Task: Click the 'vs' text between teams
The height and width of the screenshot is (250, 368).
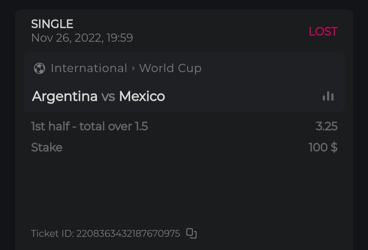Action: (x=108, y=97)
